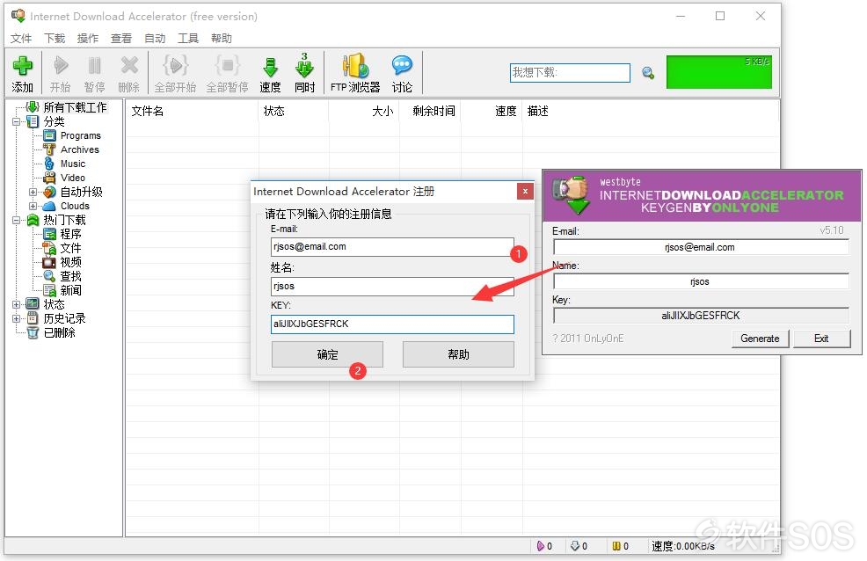Sort by the 大小 column header
This screenshot has width=867, height=561.
364,111
